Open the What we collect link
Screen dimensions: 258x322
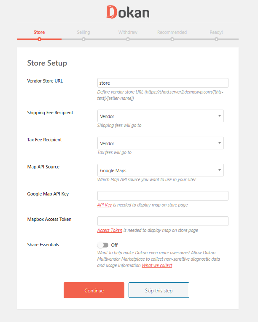pos(157,266)
